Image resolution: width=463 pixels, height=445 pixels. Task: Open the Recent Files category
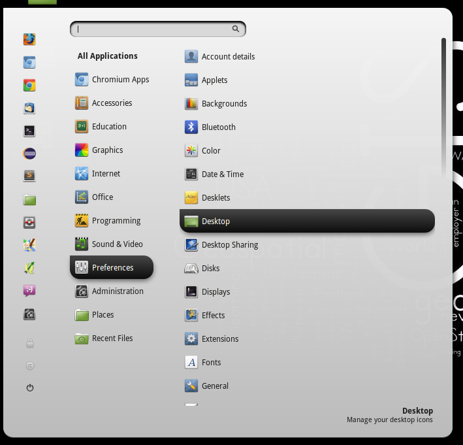click(x=112, y=338)
